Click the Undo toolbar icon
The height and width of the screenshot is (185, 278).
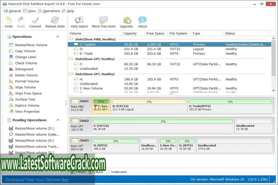8,20
